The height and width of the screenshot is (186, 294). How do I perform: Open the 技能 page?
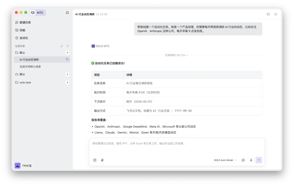coord(20,30)
